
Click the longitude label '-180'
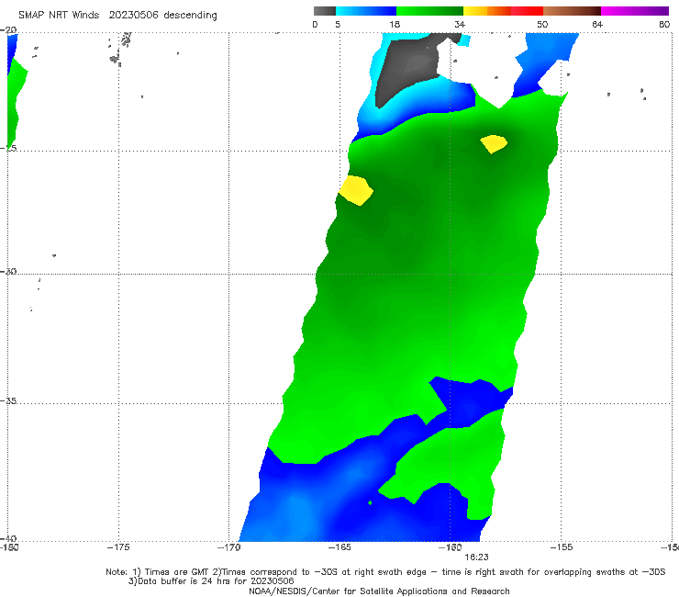tap(9, 547)
